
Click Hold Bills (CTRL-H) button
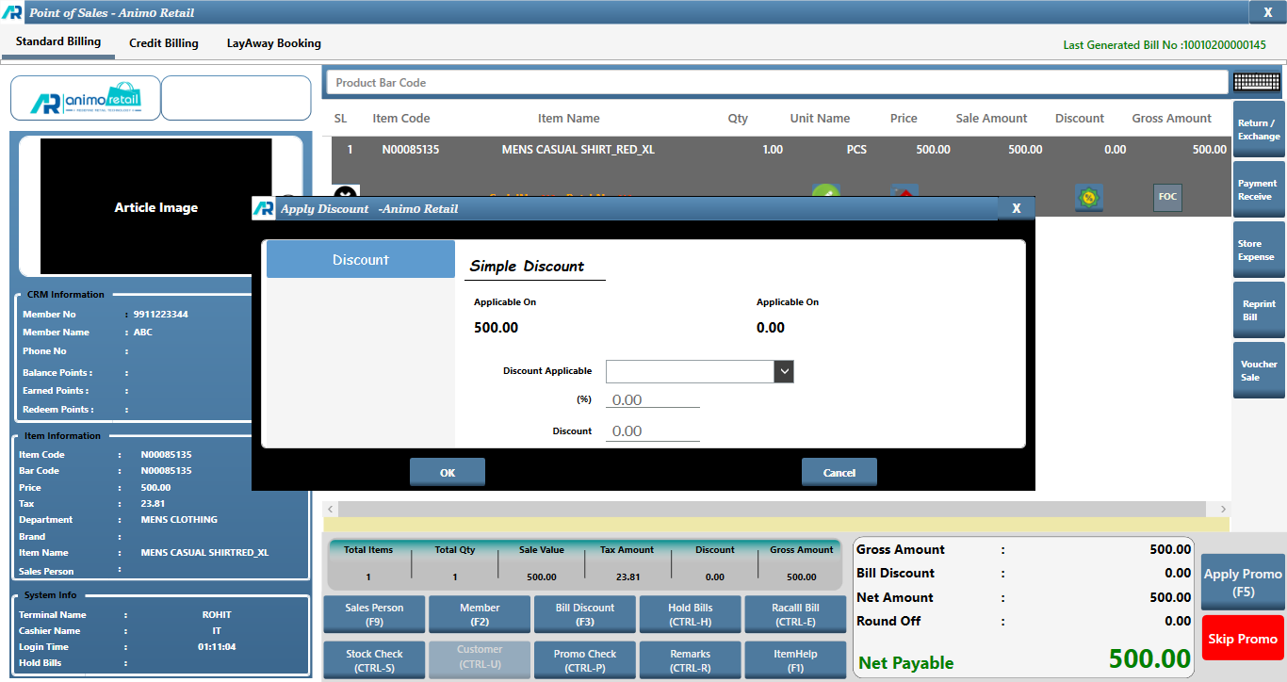coord(691,614)
